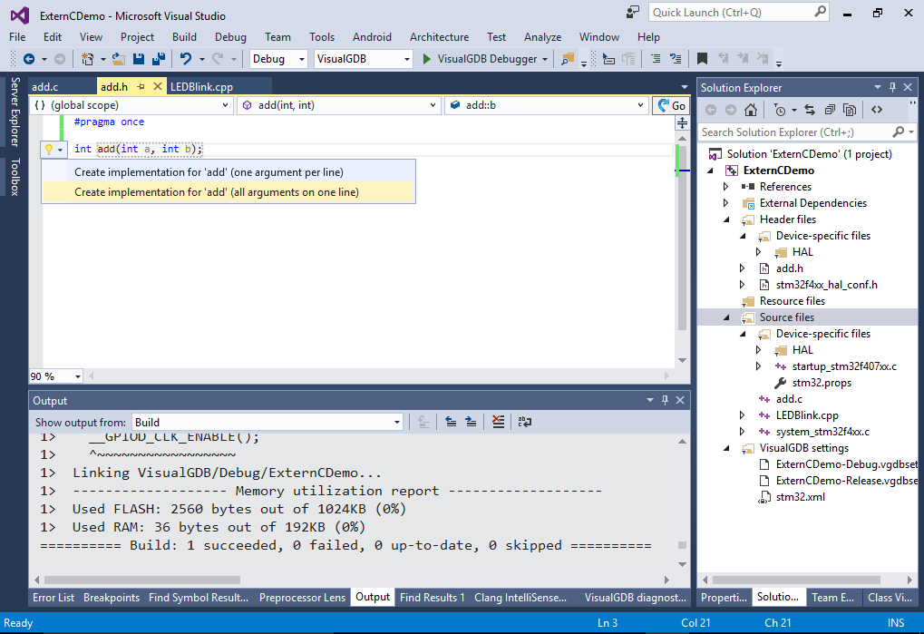Screen dimensions: 924x634
Task: Click the Search Solution Explorer field
Action: [807, 132]
